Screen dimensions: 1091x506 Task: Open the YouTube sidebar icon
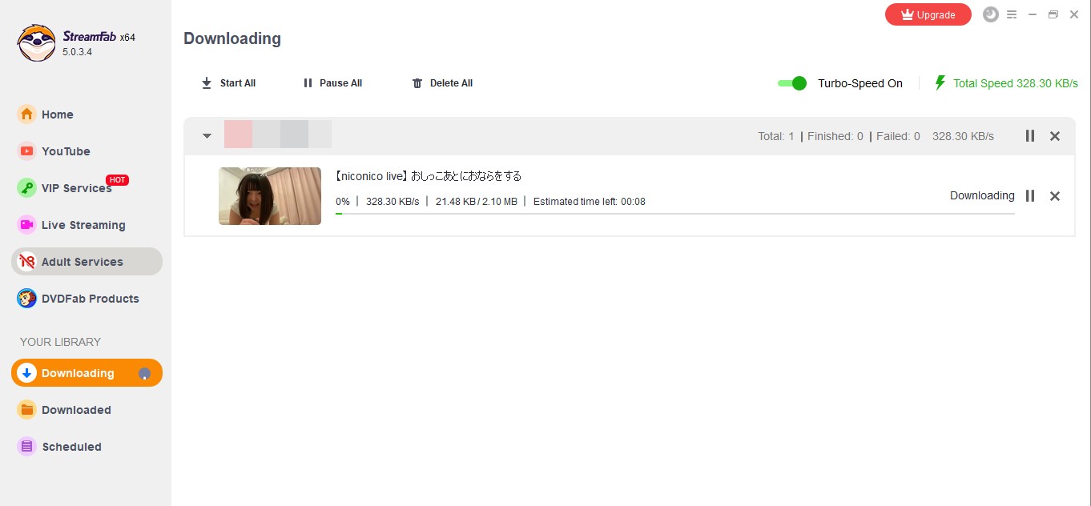click(x=27, y=151)
